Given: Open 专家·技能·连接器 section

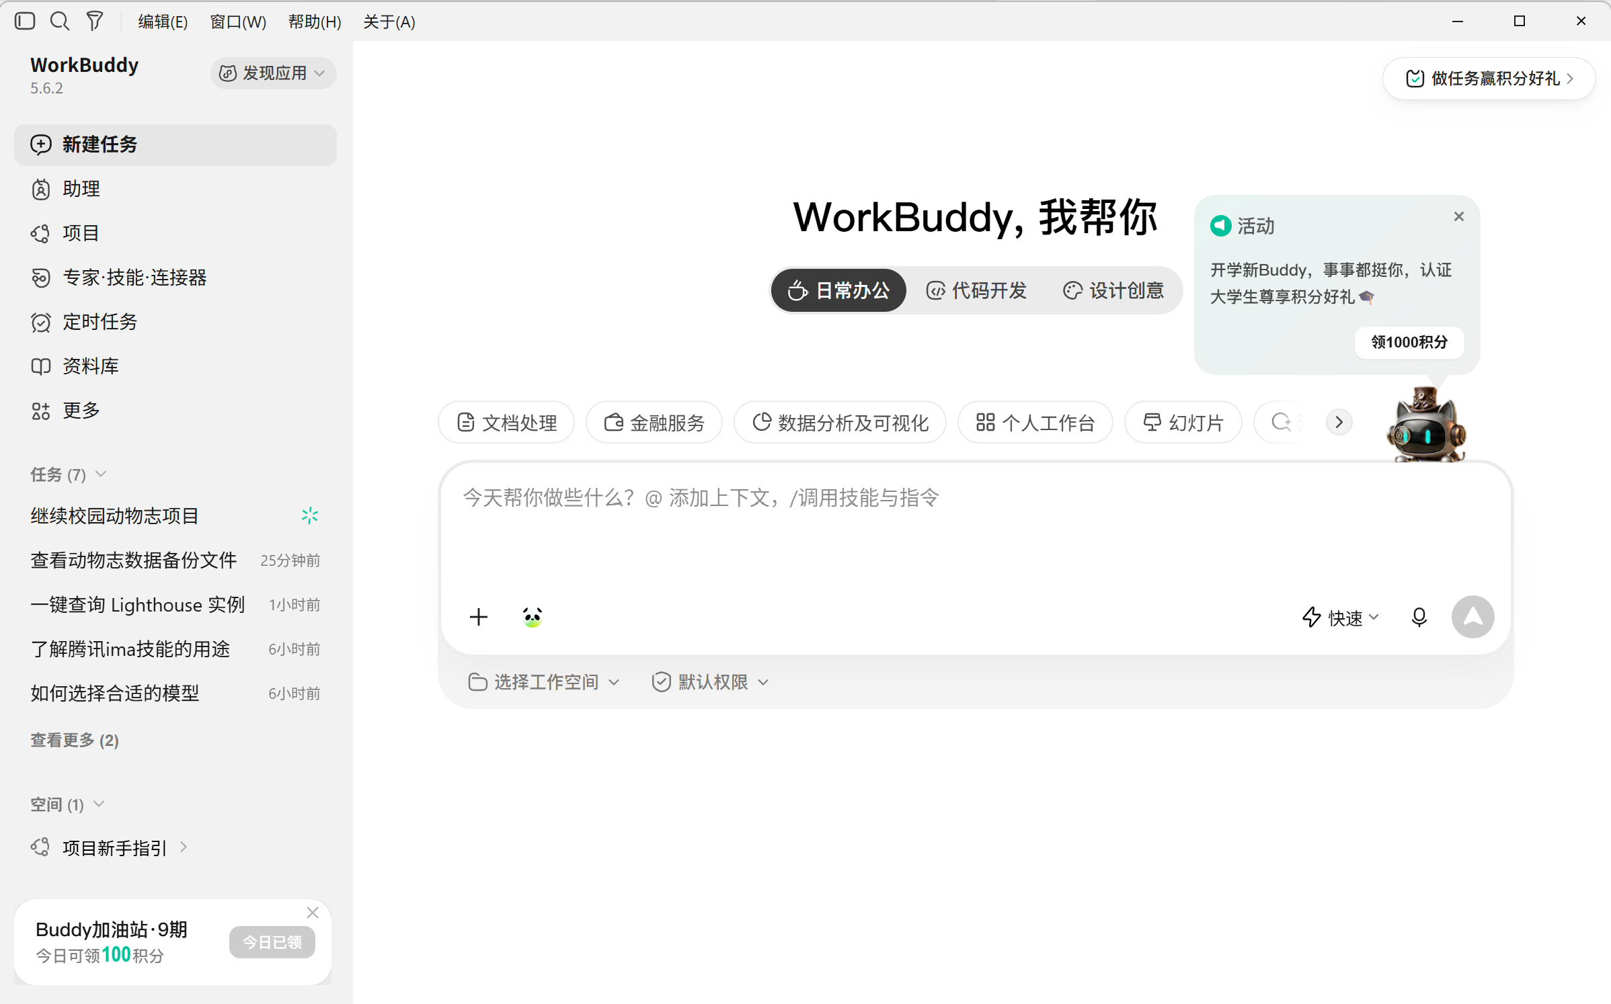Looking at the screenshot, I should [175, 278].
